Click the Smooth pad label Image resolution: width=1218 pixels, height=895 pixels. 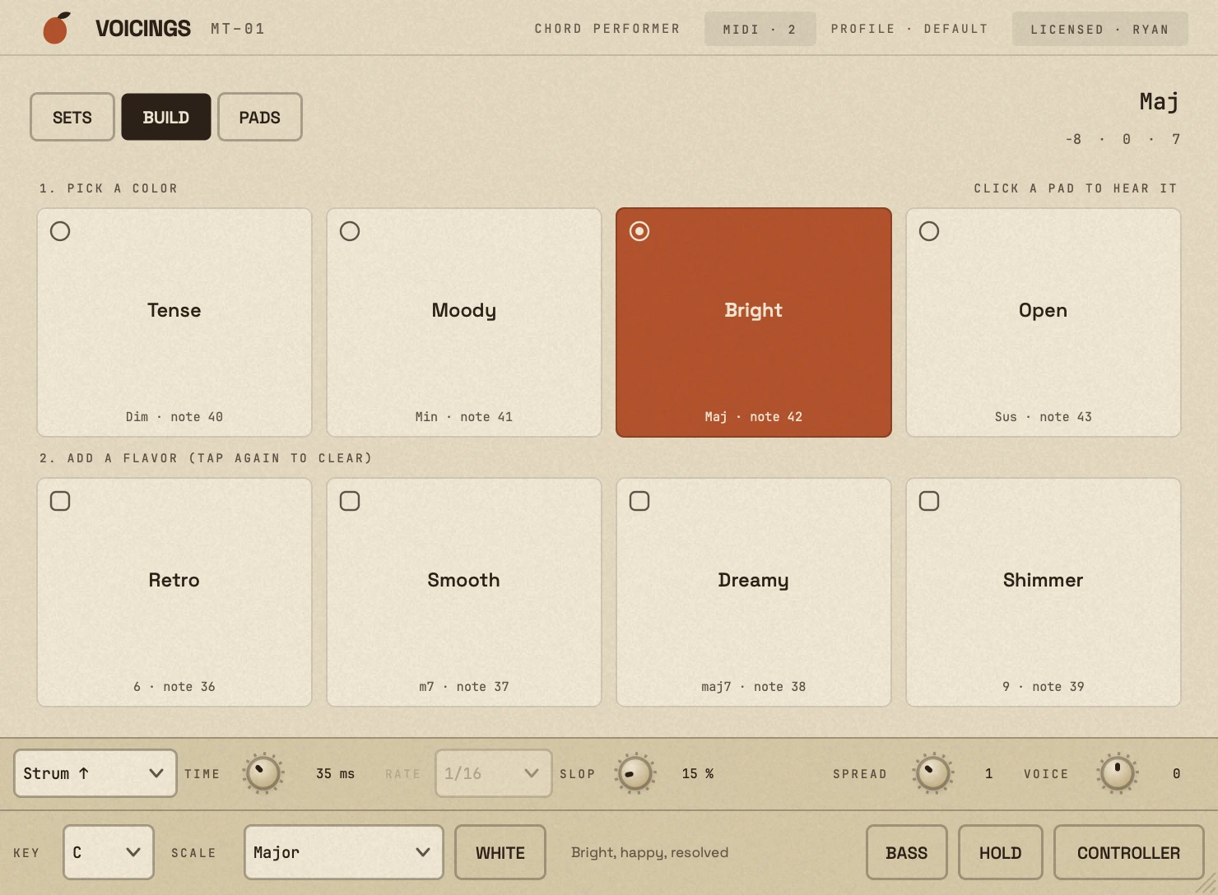[x=464, y=580]
